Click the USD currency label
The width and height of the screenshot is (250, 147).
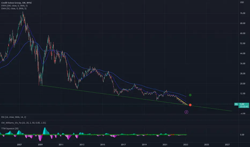[x=242, y=2]
